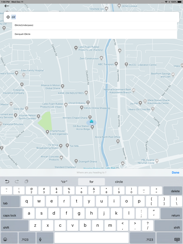Tap the Fan Milk map pin
Viewport: 183px width, 244px height.
(67, 146)
